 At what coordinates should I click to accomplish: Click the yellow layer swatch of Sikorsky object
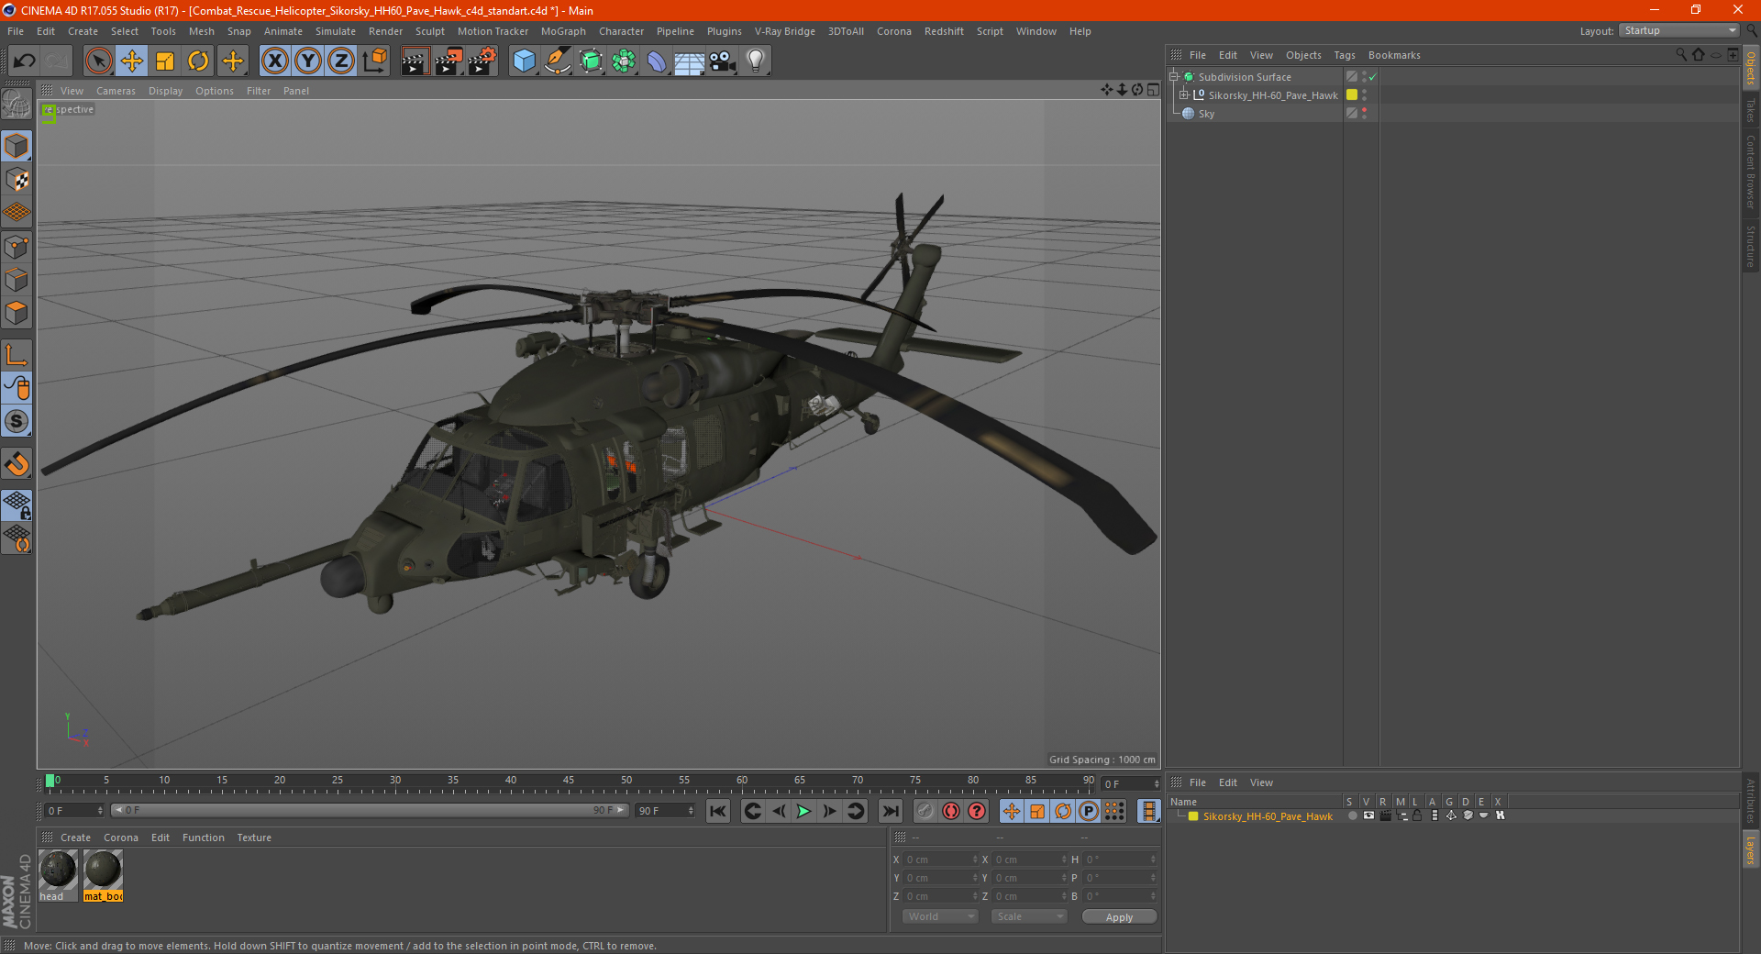point(1352,95)
